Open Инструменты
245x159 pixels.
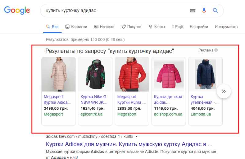(x=226, y=27)
